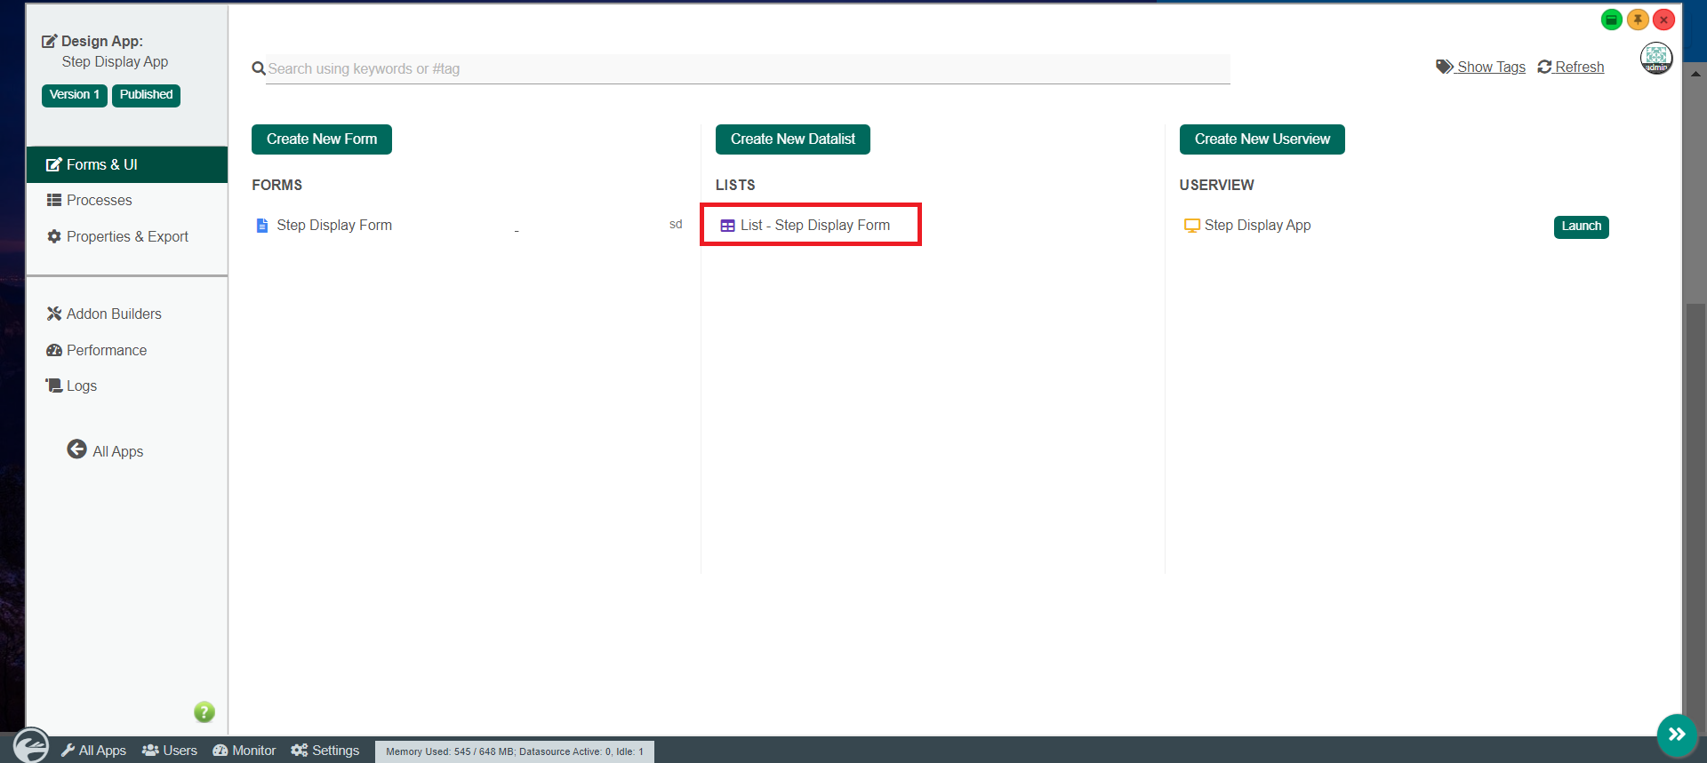Click the green window button
Viewport: 1707px width, 763px height.
1612,20
